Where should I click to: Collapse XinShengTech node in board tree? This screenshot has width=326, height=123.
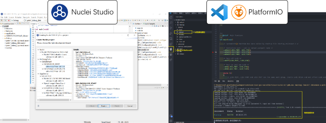click(x=38, y=59)
